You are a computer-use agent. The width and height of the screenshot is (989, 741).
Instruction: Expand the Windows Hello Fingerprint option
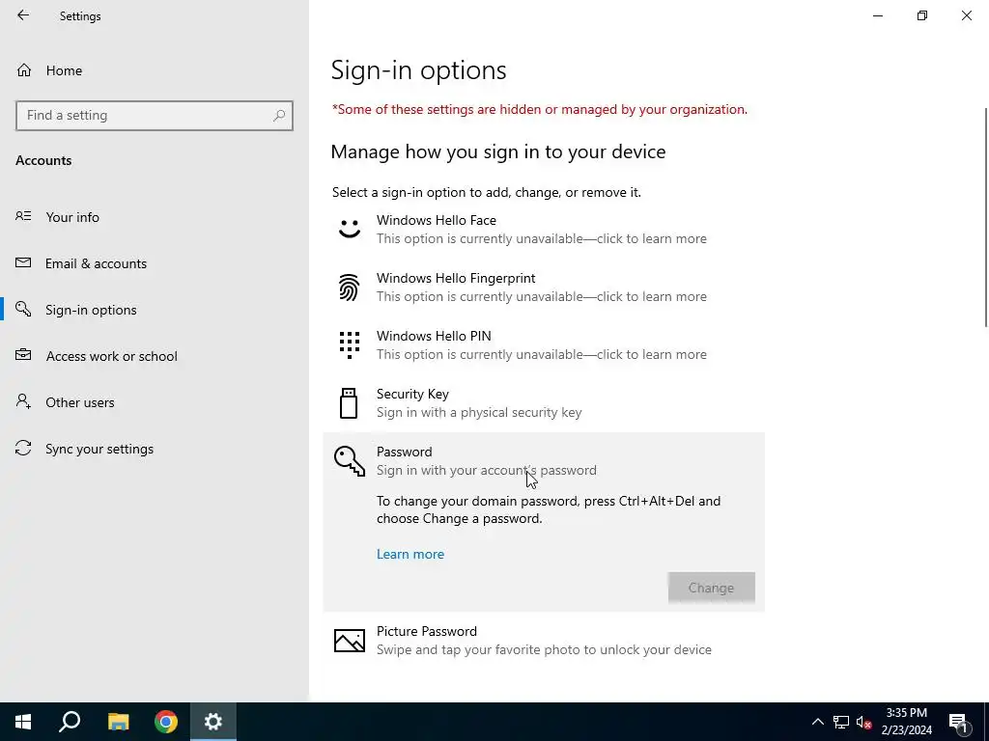coord(544,288)
